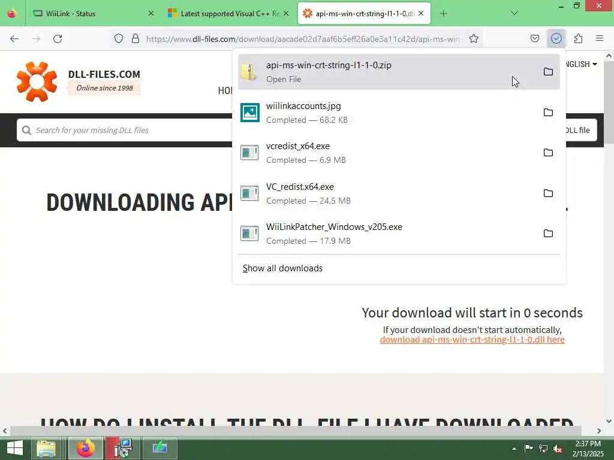This screenshot has height=460, width=614.
Task: Close the Visual C++ tab
Action: (286, 14)
